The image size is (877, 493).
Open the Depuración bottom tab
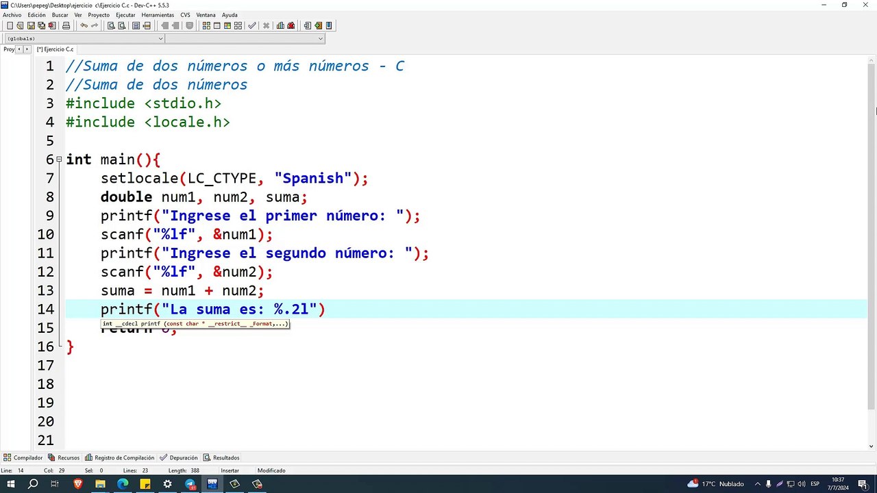pyautogui.click(x=179, y=457)
